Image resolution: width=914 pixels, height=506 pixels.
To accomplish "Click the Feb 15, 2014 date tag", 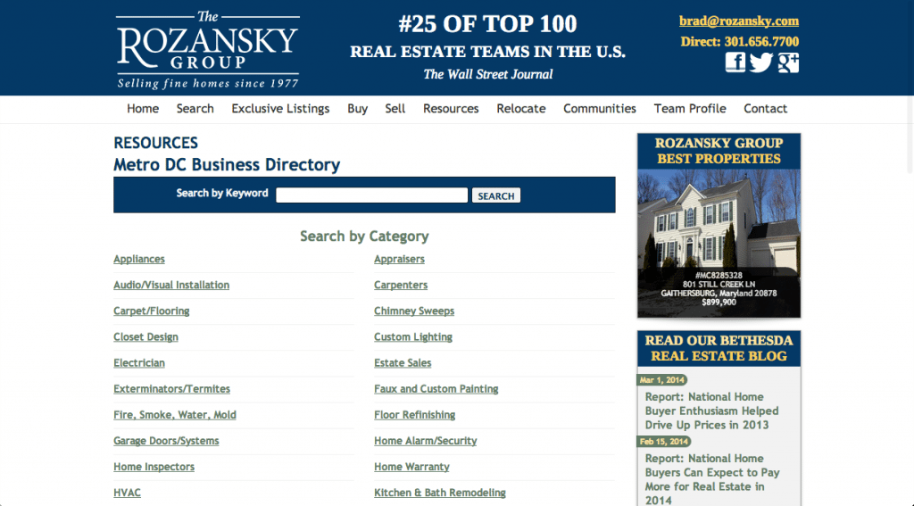I will point(663,441).
